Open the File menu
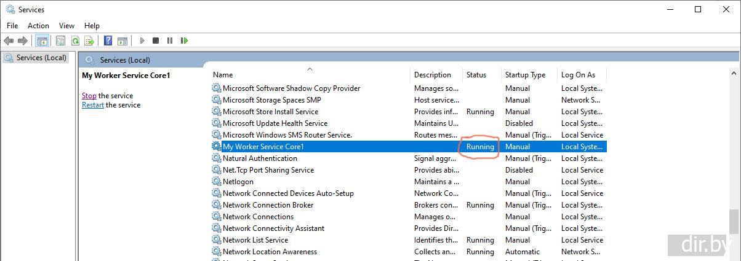This screenshot has height=261, width=741. (12, 25)
